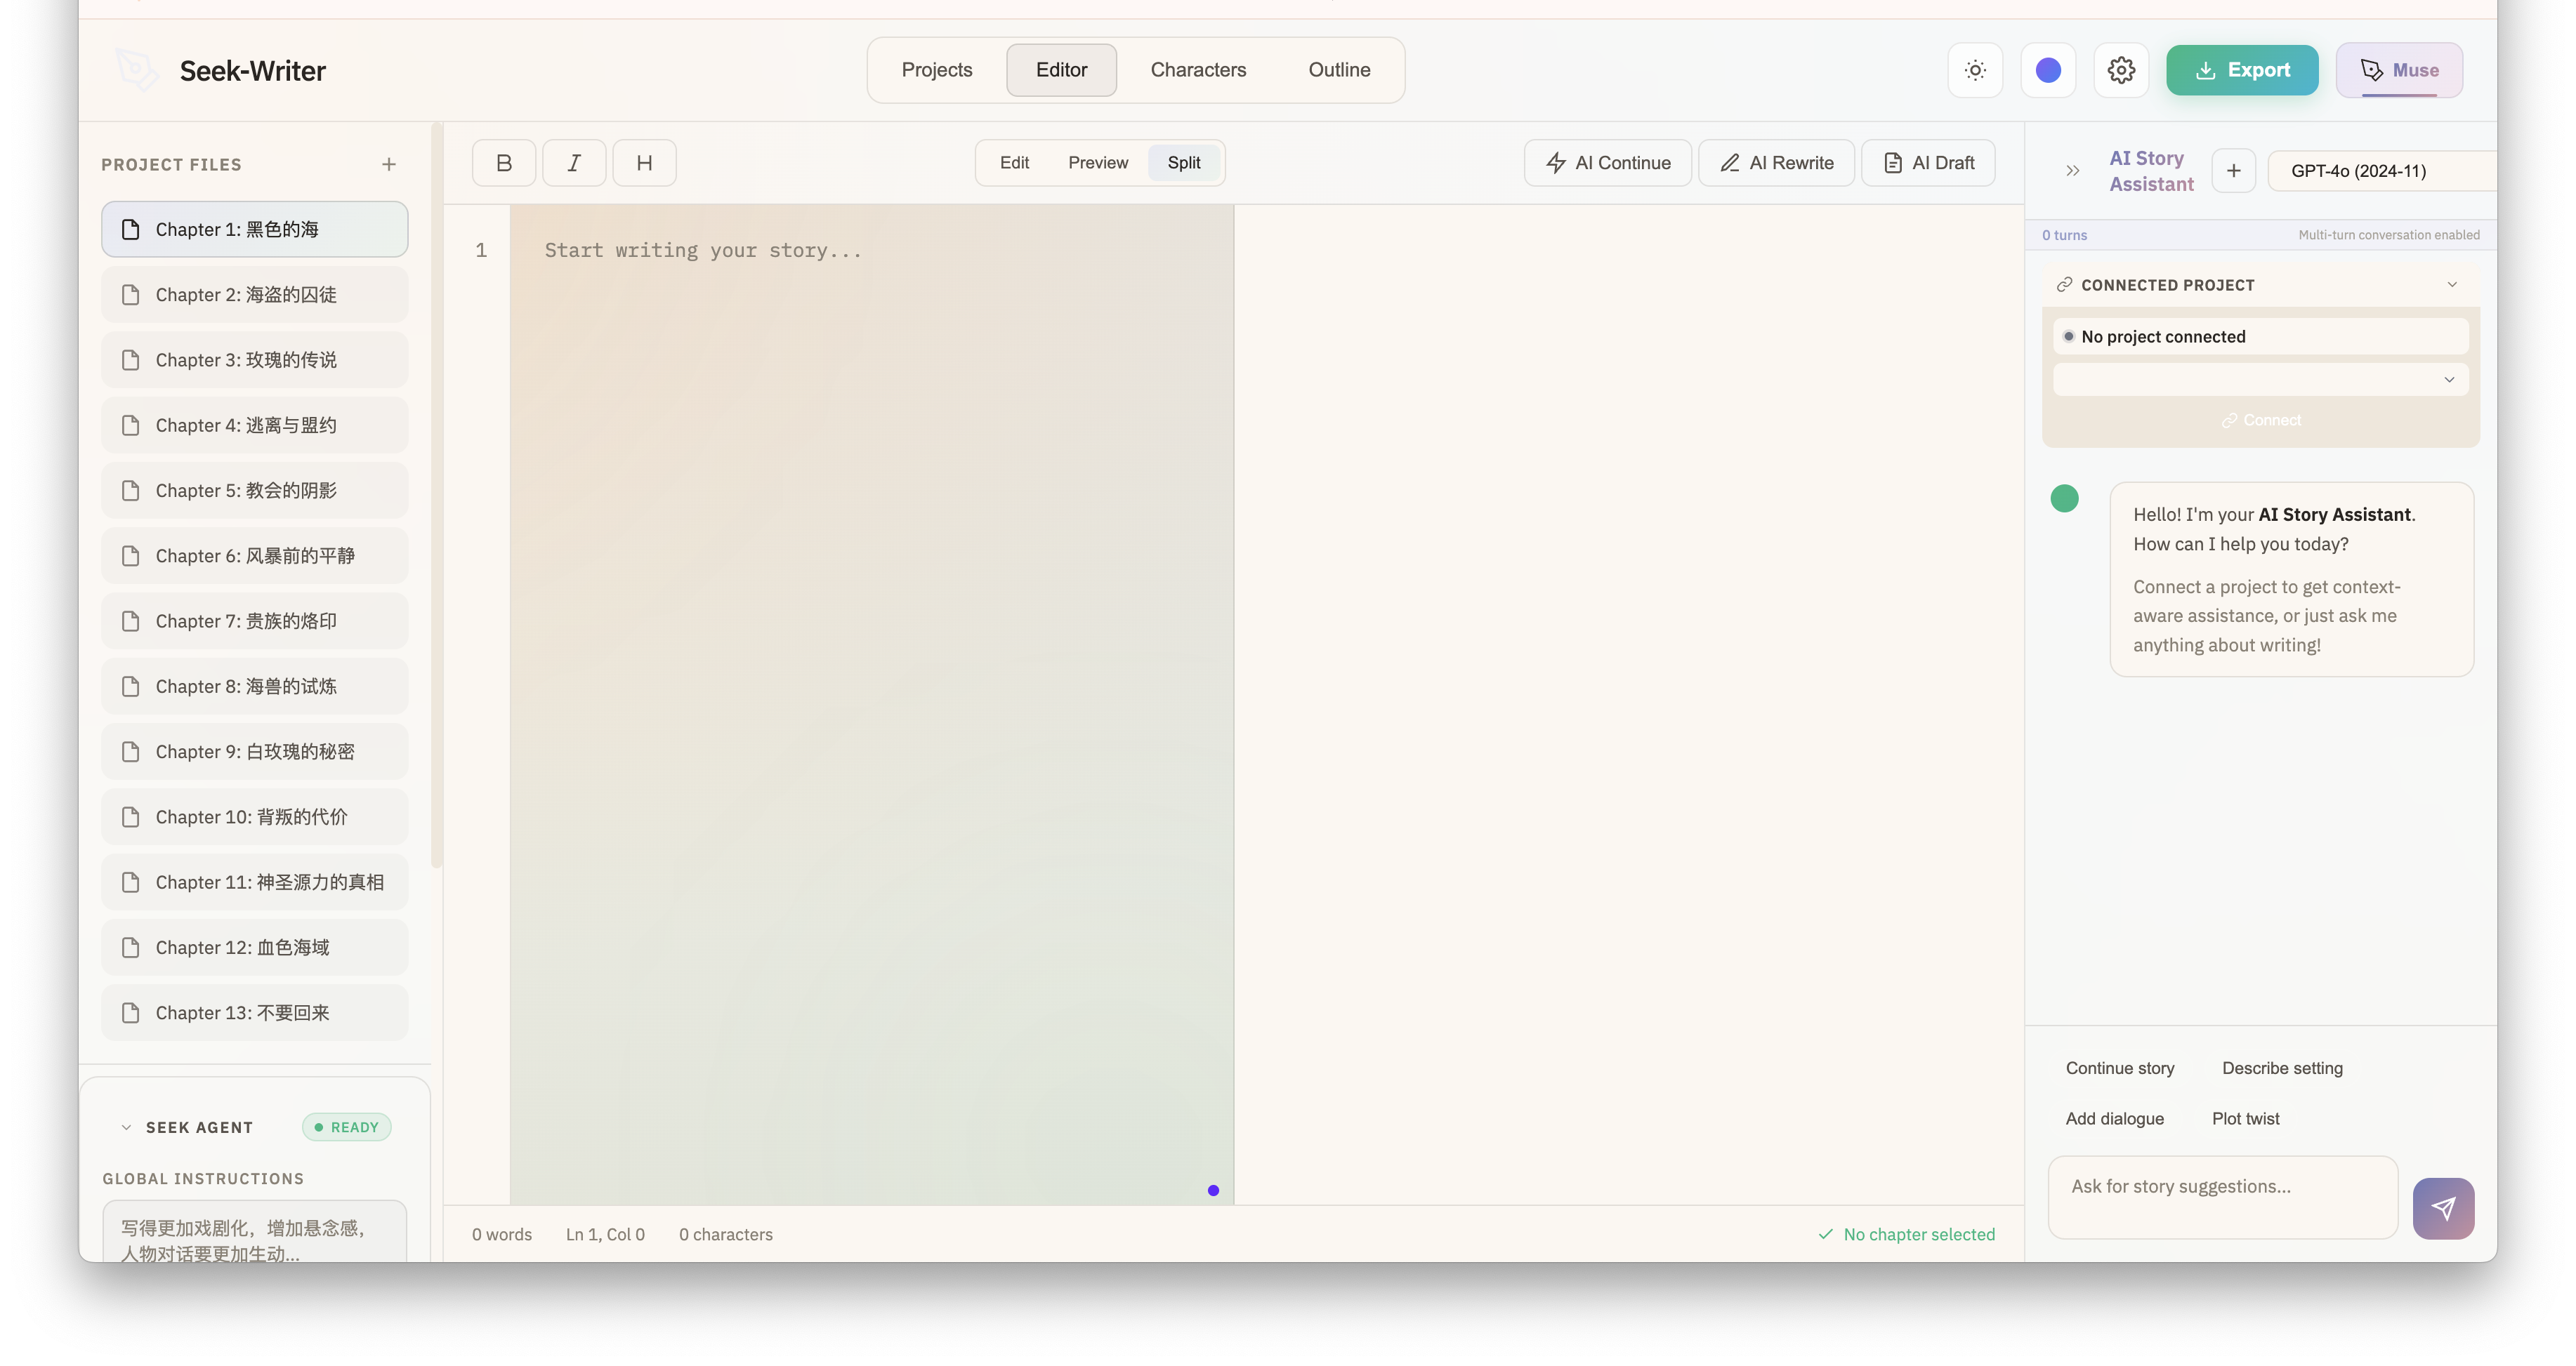Click the Global Instructions text box

click(254, 1232)
